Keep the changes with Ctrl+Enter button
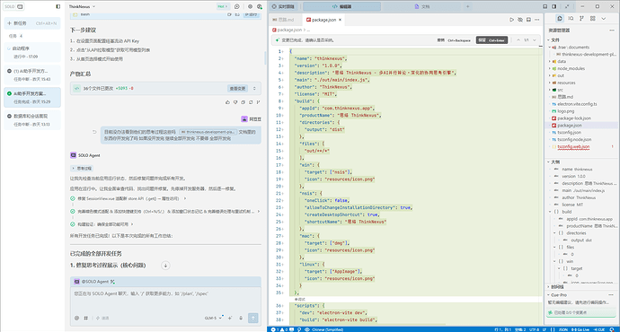The height and width of the screenshot is (332, 620). (x=492, y=40)
